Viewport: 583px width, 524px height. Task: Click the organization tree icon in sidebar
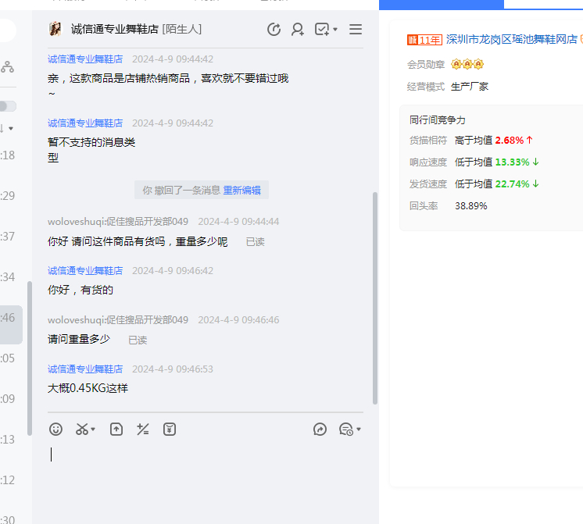click(x=7, y=67)
